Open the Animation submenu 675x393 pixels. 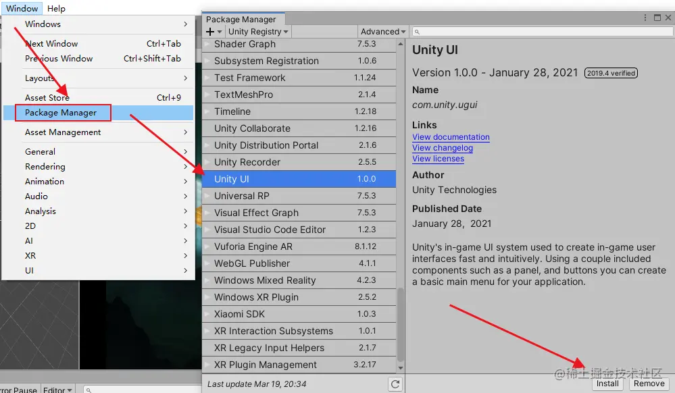(98, 181)
